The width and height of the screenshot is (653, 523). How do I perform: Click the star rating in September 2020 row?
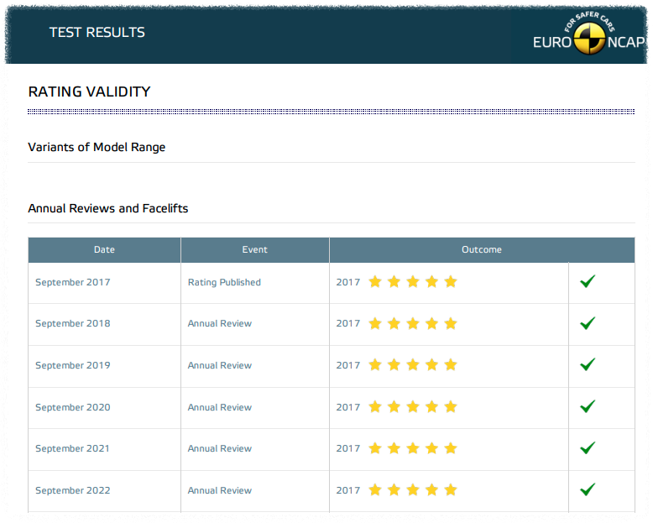(413, 407)
